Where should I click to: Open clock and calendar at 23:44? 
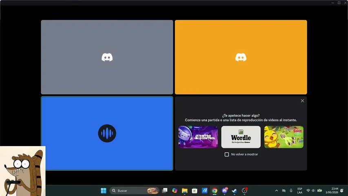pos(332,190)
